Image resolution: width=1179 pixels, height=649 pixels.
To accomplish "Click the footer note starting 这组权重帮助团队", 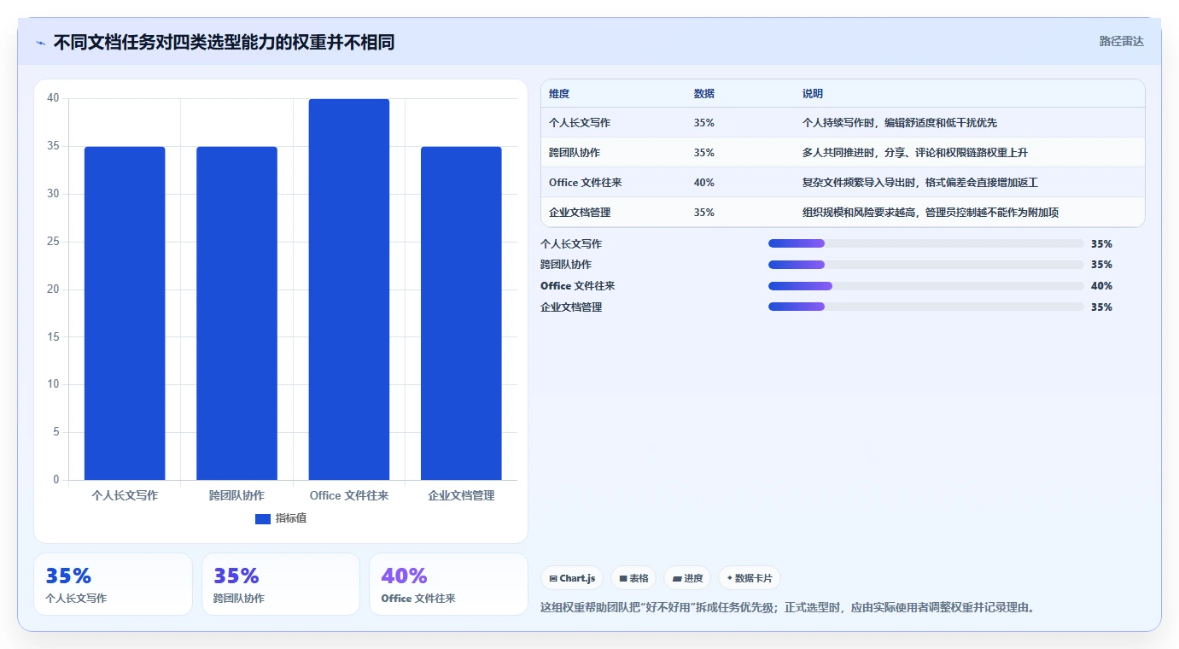I will tap(788, 608).
